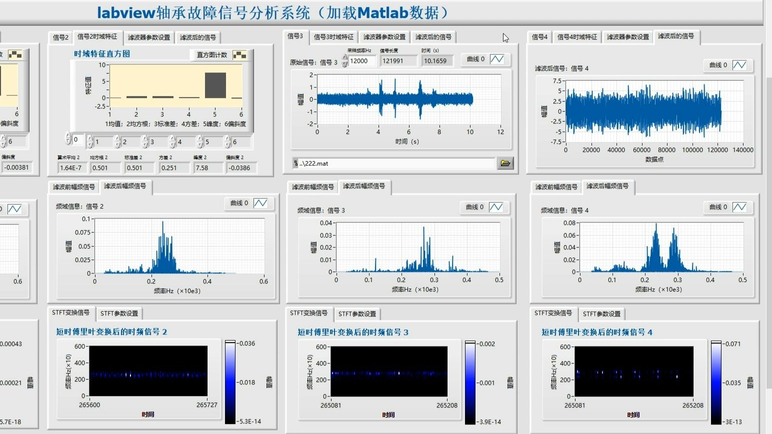Click the 时间 (s) field showing 10.1659
772x434 pixels.
pos(437,61)
